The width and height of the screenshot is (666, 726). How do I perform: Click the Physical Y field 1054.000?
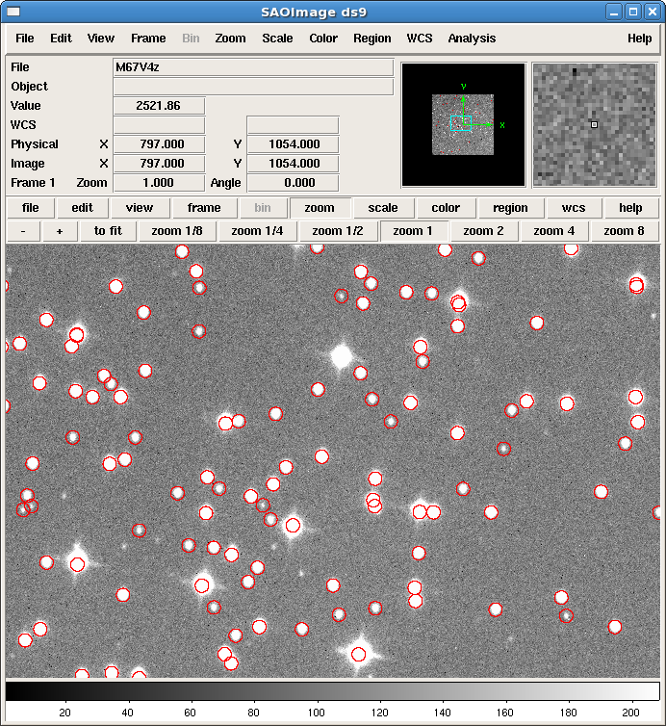(293, 144)
